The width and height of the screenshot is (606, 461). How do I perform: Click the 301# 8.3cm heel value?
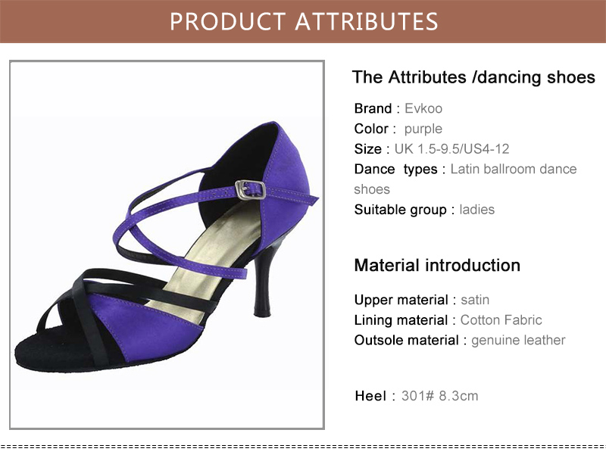click(x=440, y=396)
